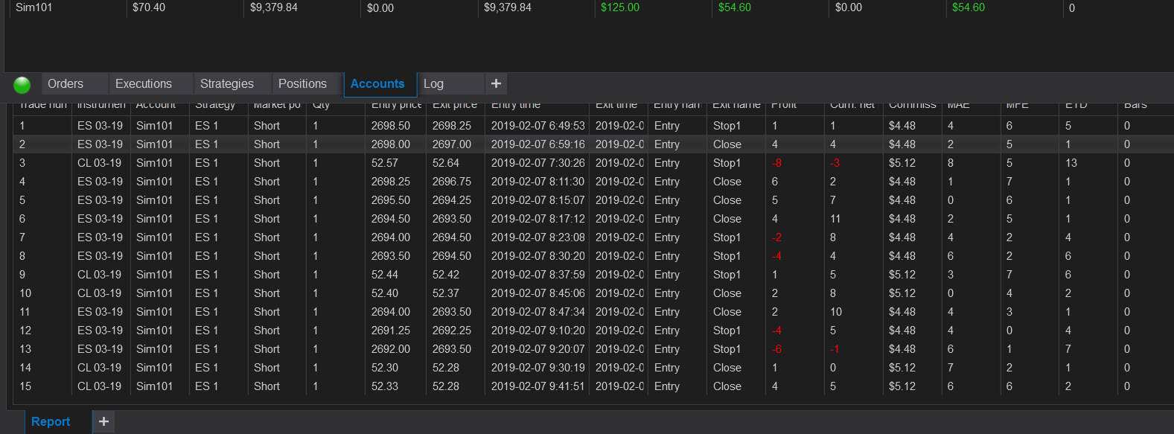1174x434 pixels.
Task: Select the Positions tab
Action: (x=302, y=83)
